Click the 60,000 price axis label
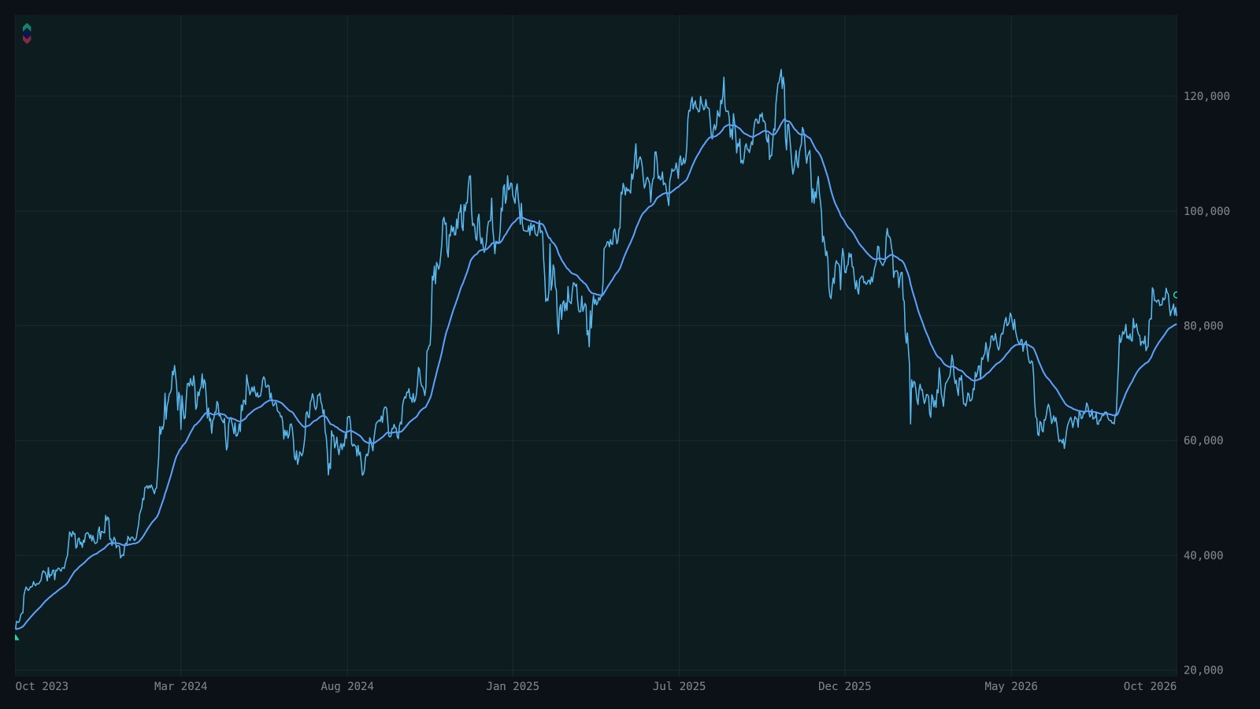The image size is (1260, 709). tap(1203, 440)
